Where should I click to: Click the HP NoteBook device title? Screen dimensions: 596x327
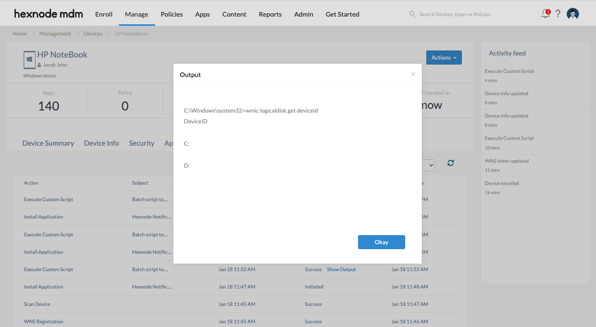(62, 55)
